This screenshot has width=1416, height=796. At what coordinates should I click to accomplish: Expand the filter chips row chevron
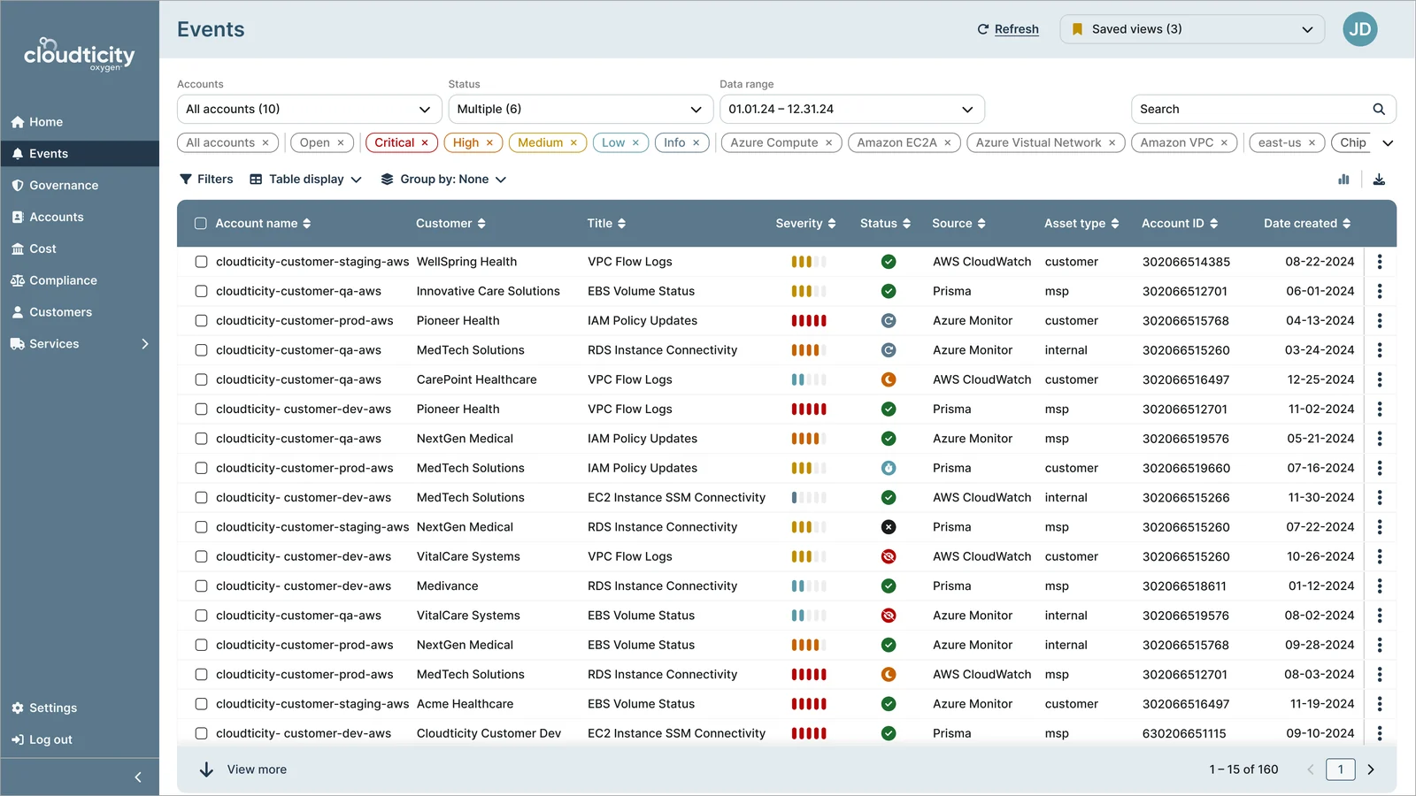(1388, 143)
